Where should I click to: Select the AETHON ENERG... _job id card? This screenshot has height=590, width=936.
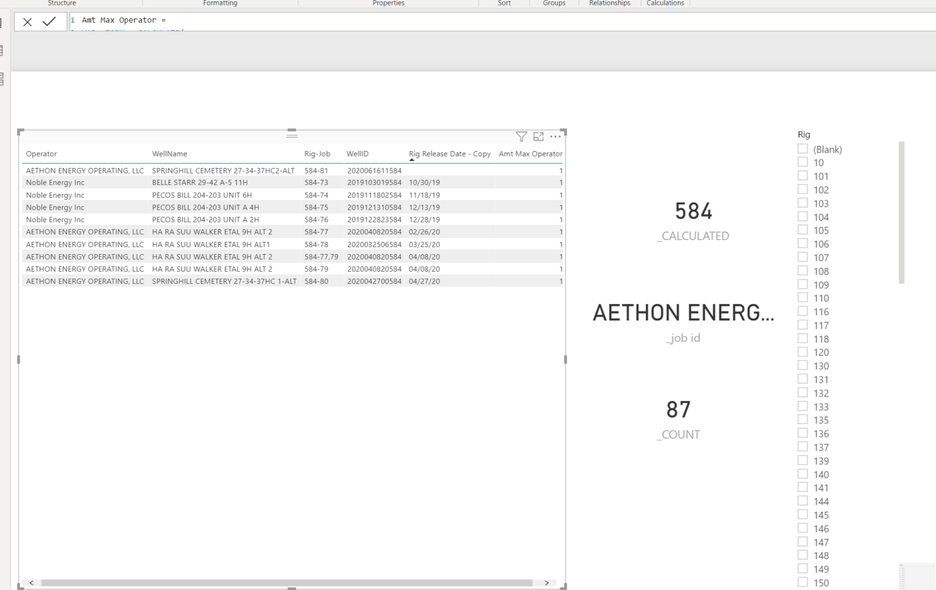point(683,323)
